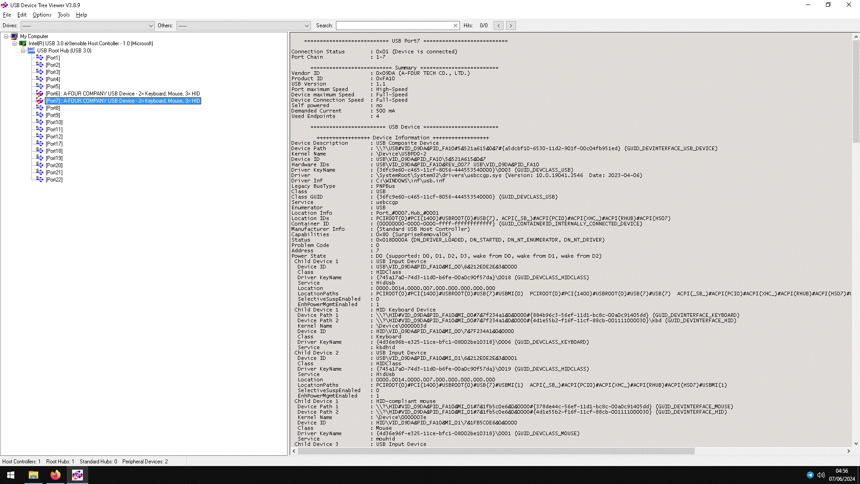
Task: Collapse the USB Root Hub node
Action: [x=23, y=51]
